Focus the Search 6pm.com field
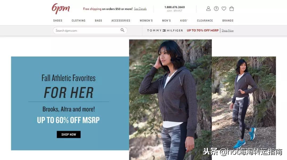Viewport: 287px width, 160px height. tap(90, 30)
